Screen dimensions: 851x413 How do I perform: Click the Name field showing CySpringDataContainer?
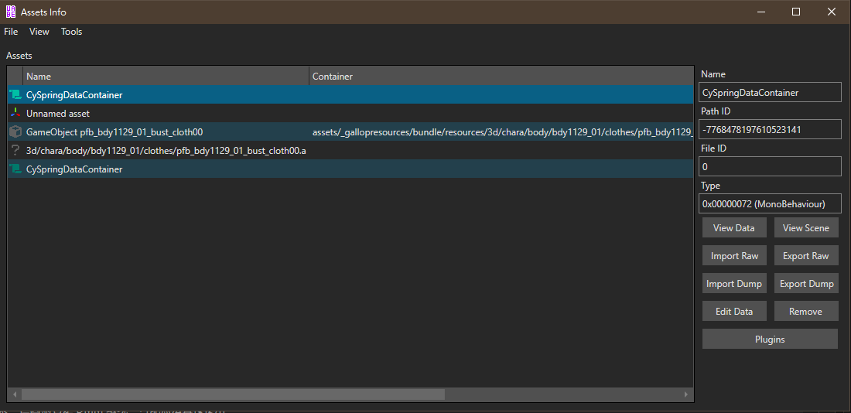point(770,92)
